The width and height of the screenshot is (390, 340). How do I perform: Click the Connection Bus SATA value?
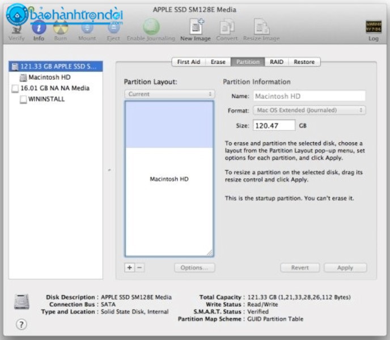coord(108,304)
